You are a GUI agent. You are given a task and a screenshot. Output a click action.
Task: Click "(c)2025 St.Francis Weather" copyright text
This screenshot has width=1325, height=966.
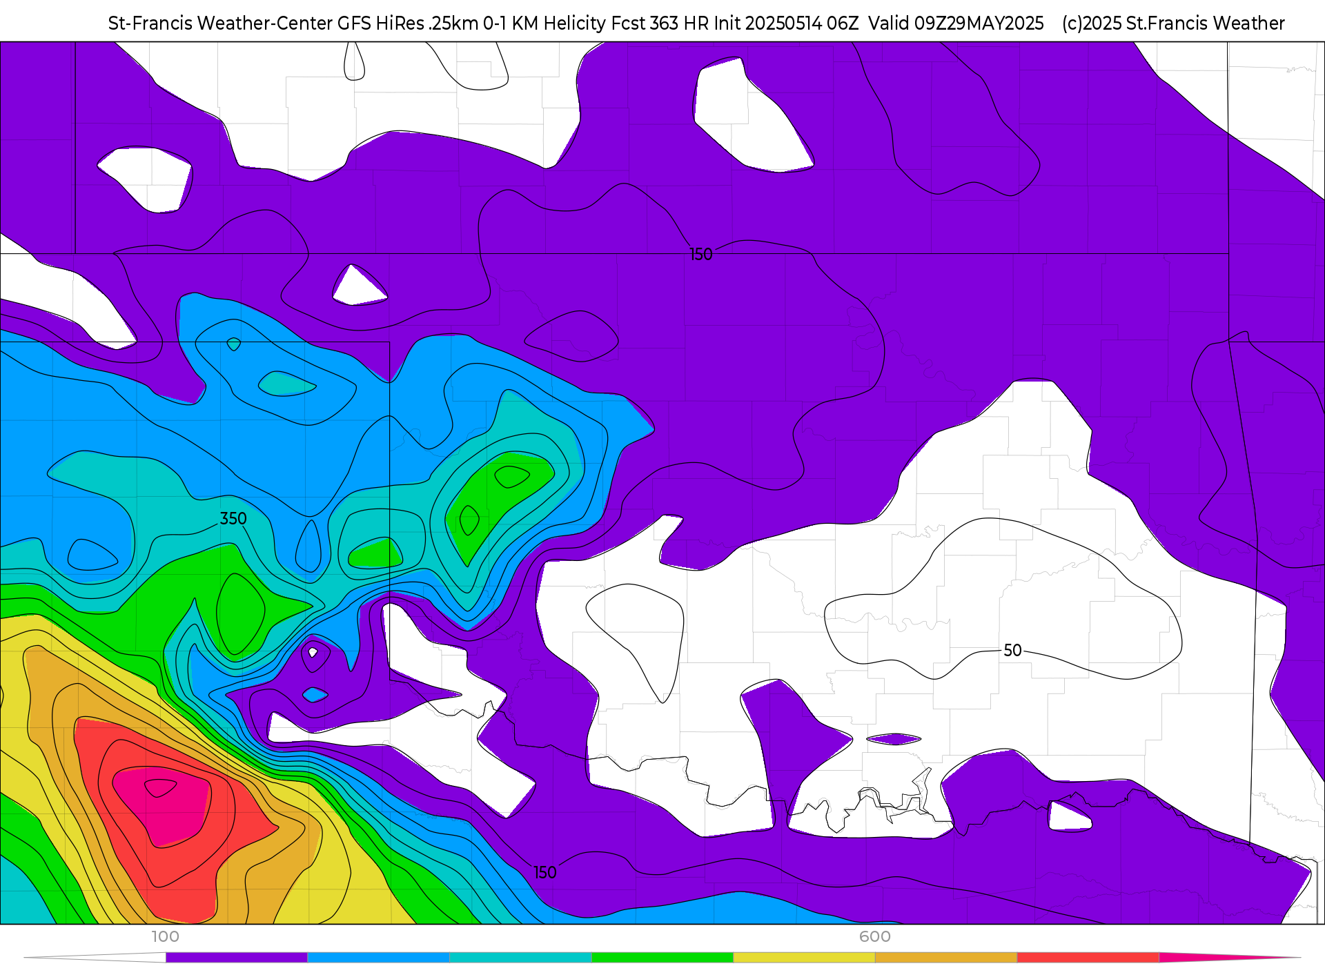tap(1173, 23)
